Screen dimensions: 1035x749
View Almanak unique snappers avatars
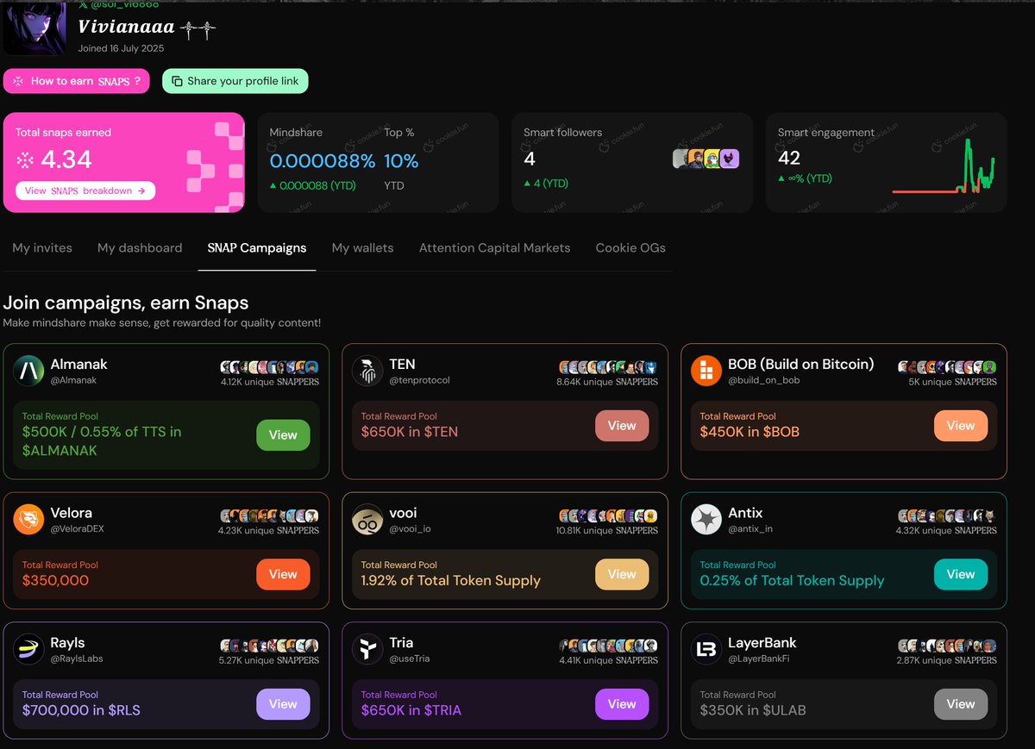coord(269,367)
